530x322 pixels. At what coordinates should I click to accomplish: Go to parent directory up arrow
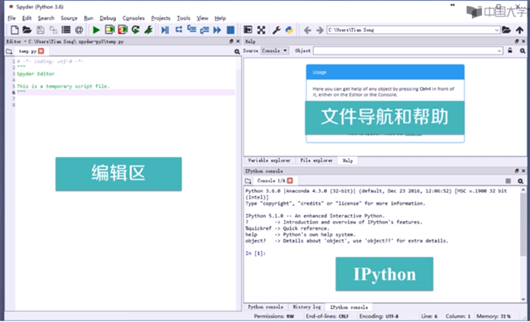pos(519,30)
